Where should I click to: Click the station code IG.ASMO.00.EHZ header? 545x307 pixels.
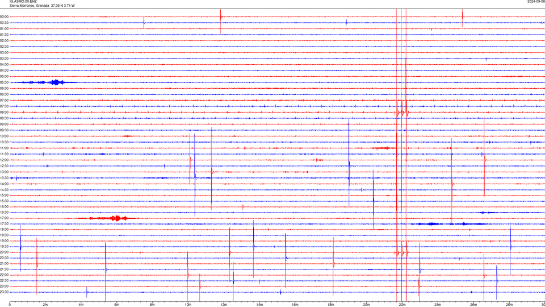click(x=23, y=2)
